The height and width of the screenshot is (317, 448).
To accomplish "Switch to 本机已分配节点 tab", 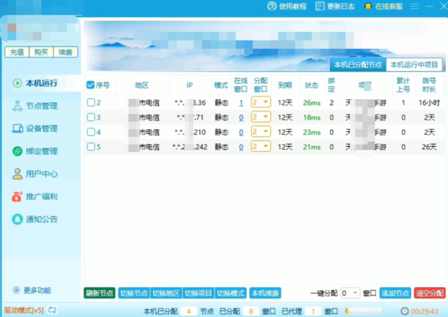I will coord(358,65).
